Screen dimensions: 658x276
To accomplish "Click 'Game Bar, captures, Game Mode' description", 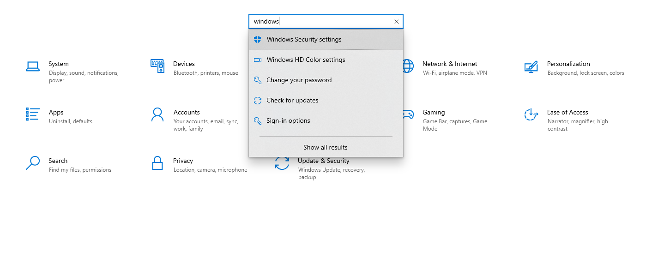I will coord(455,126).
